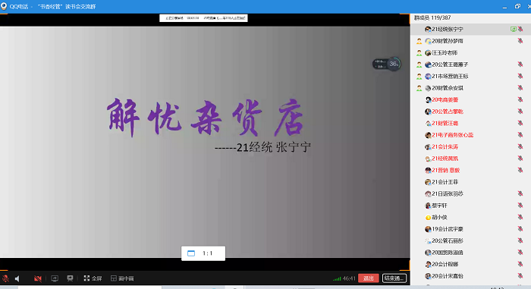
Task: Click the floating 36 performance widget
Action: click(x=386, y=64)
